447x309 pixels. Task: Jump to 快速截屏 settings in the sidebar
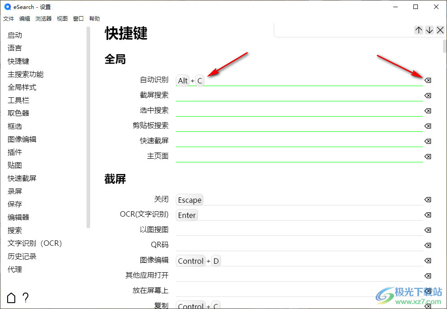22,178
